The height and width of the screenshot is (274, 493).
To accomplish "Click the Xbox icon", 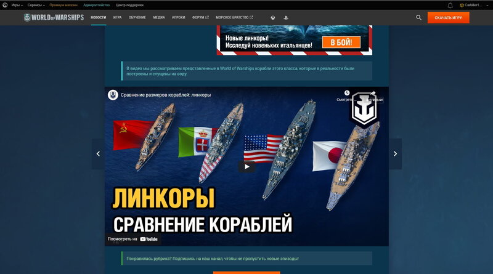I will [272, 18].
